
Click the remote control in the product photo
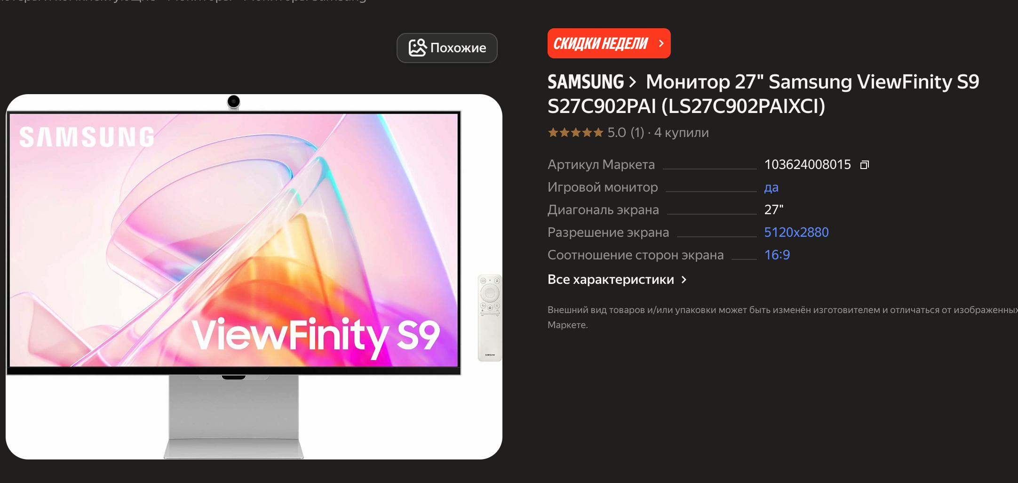click(x=490, y=318)
